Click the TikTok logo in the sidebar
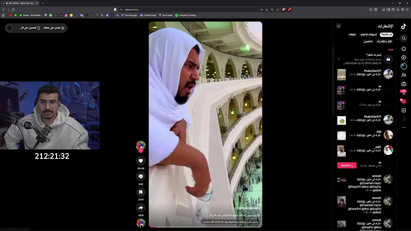The width and height of the screenshot is (411, 231). pyautogui.click(x=404, y=27)
